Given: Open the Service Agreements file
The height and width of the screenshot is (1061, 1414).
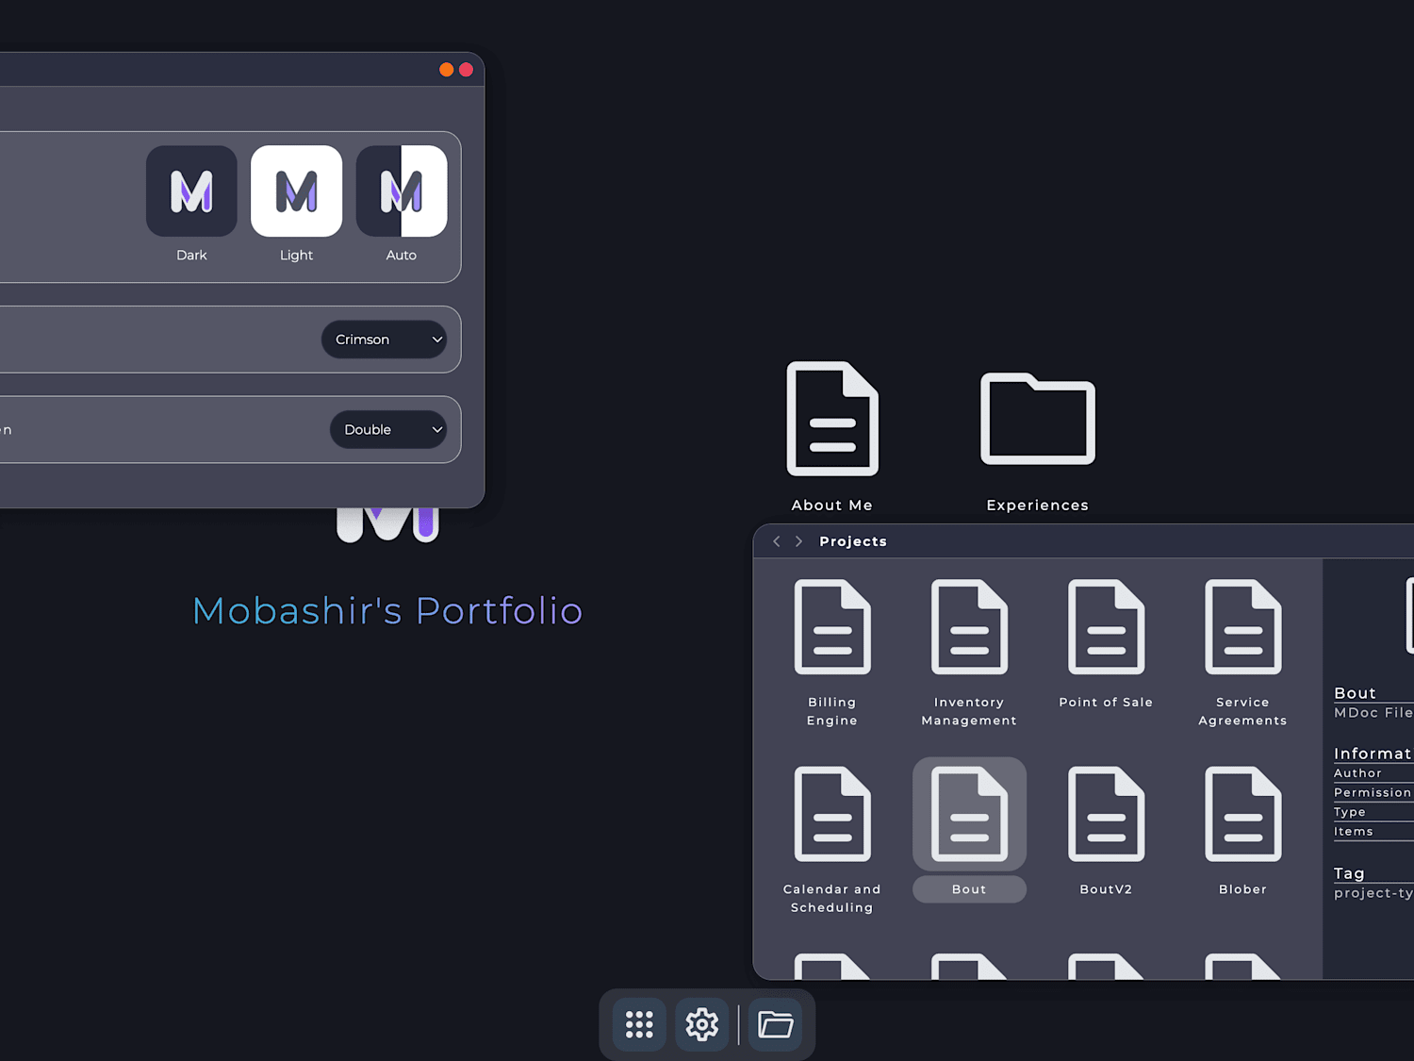Looking at the screenshot, I should point(1242,653).
